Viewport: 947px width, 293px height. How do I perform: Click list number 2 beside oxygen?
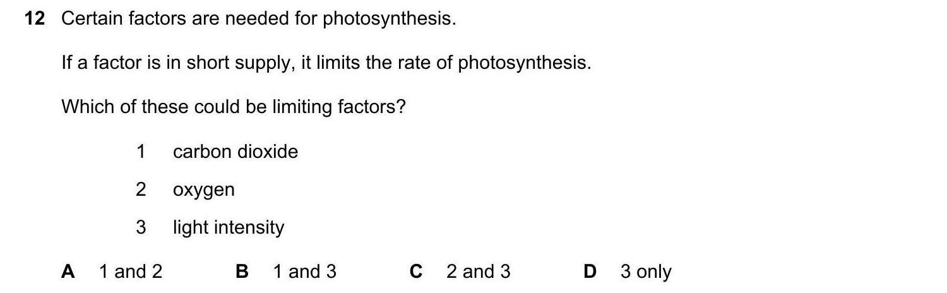coord(141,189)
